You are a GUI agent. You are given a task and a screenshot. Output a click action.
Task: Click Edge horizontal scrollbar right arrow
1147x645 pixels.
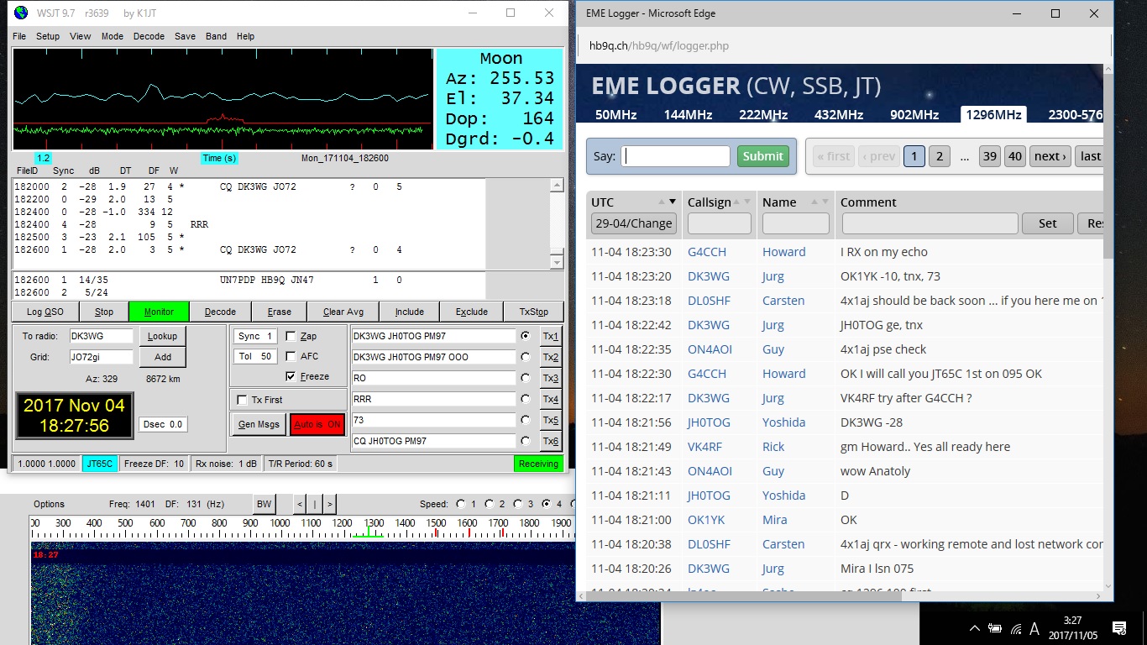click(1097, 595)
